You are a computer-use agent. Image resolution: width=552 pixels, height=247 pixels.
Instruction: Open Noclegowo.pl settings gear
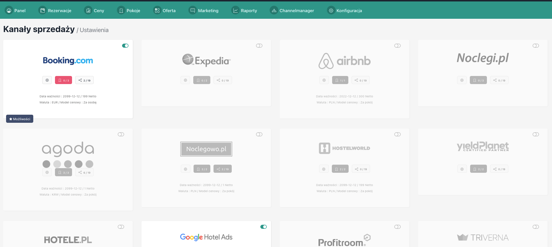185,169
